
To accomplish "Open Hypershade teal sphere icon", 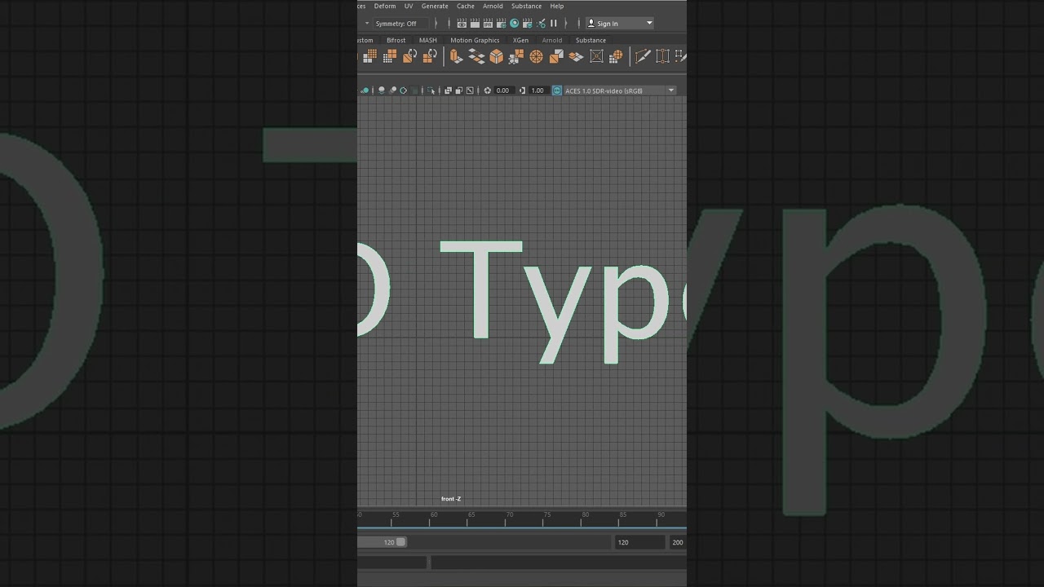I will [x=515, y=24].
